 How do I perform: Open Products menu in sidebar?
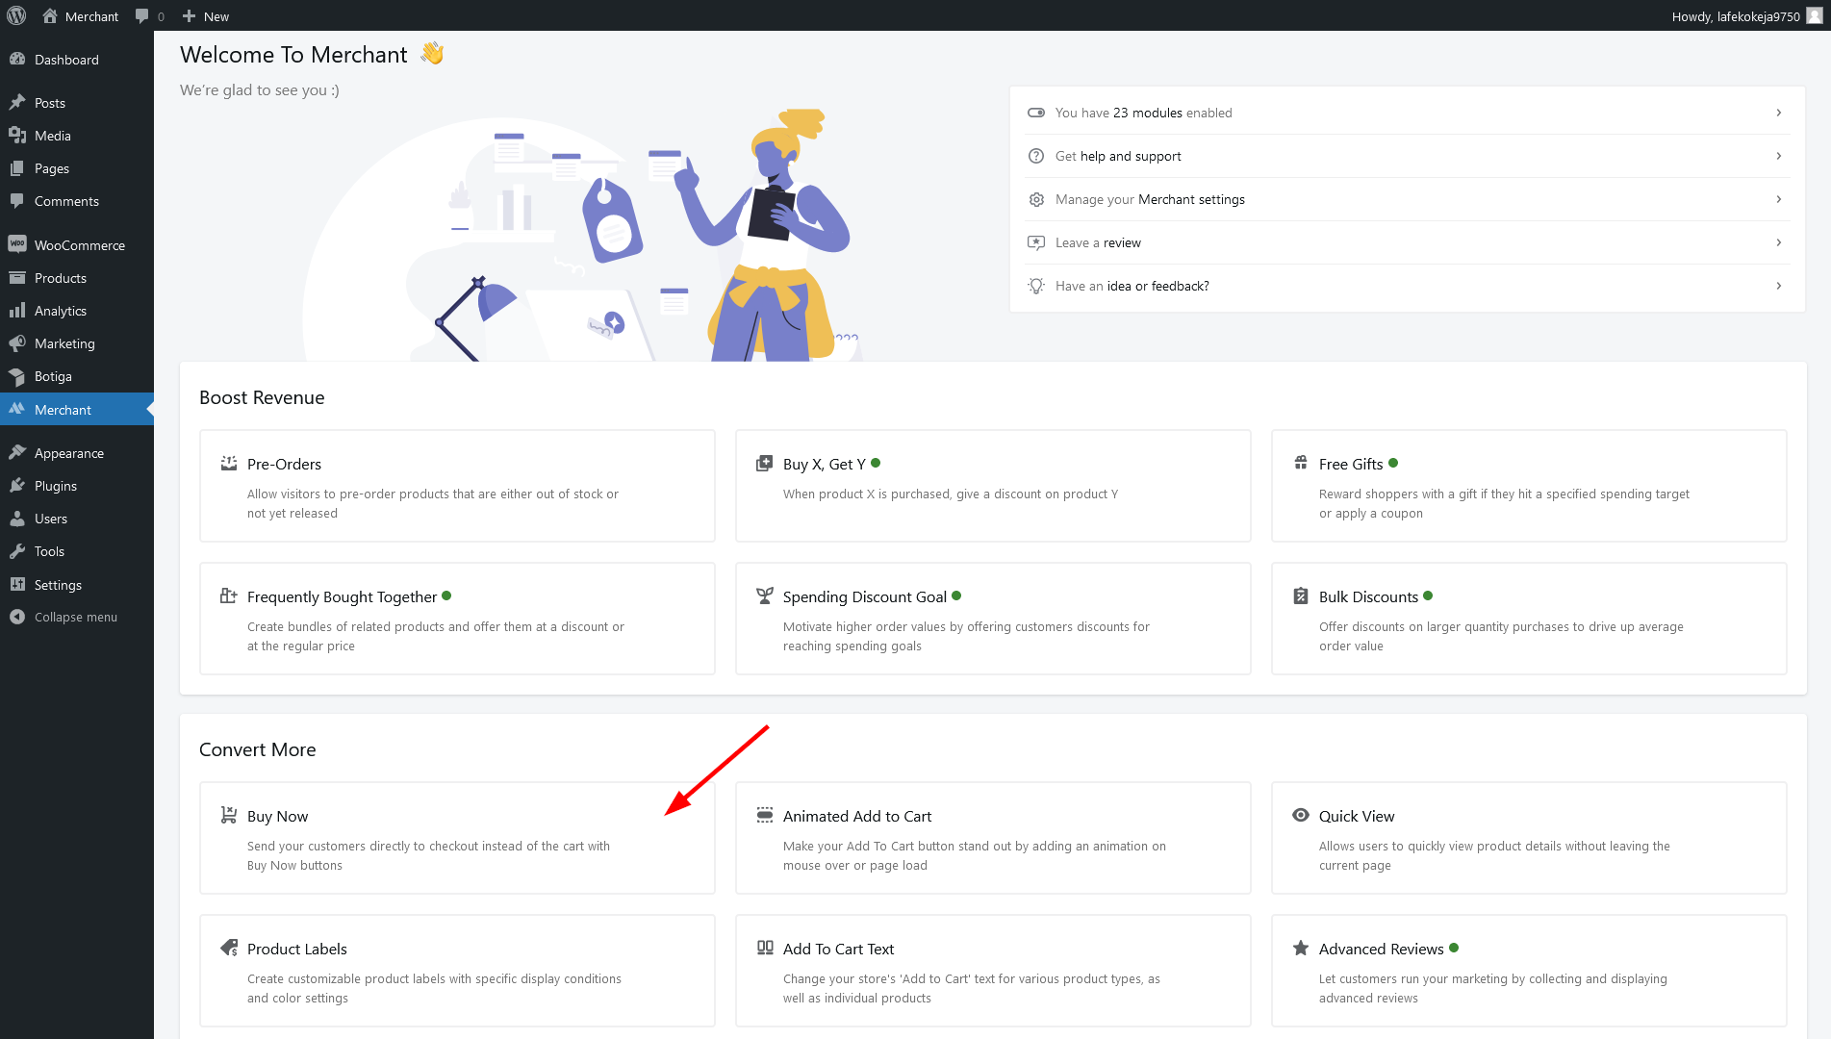click(x=77, y=278)
